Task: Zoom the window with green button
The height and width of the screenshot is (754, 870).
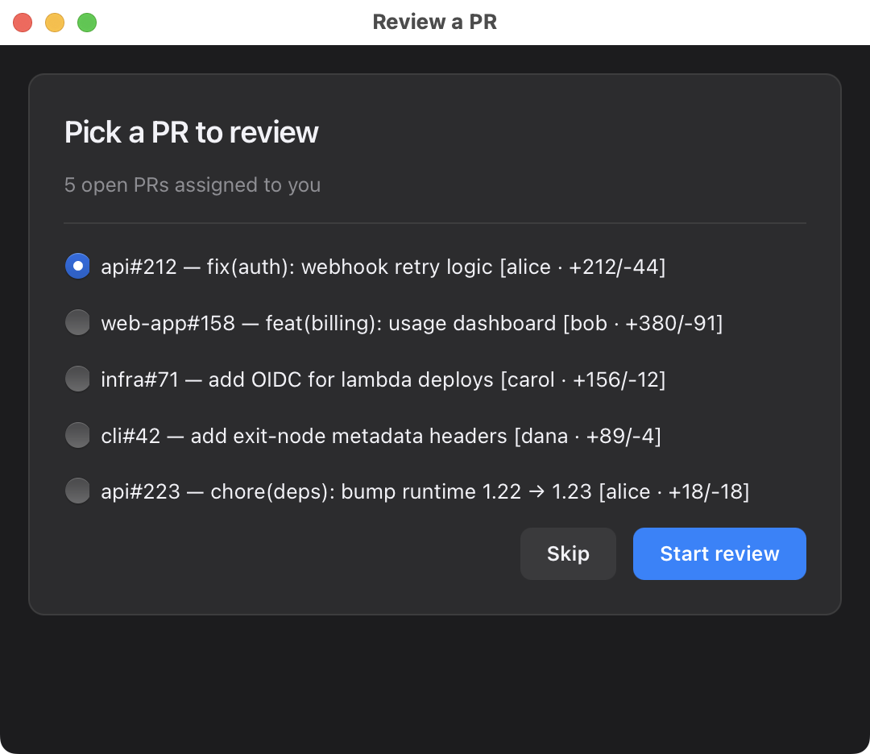Action: tap(87, 22)
